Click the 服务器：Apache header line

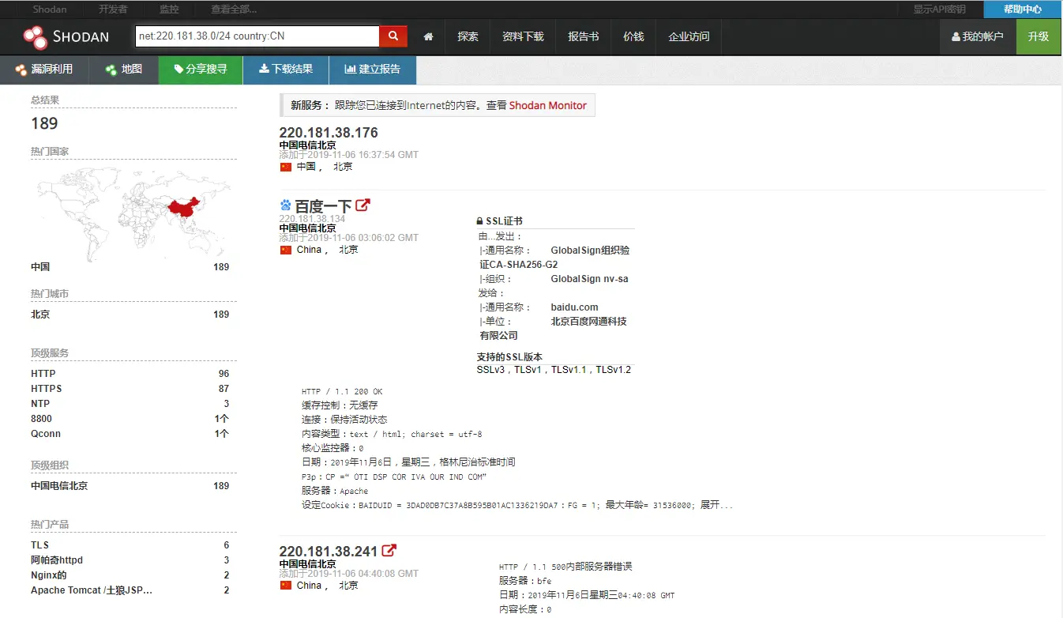[335, 492]
